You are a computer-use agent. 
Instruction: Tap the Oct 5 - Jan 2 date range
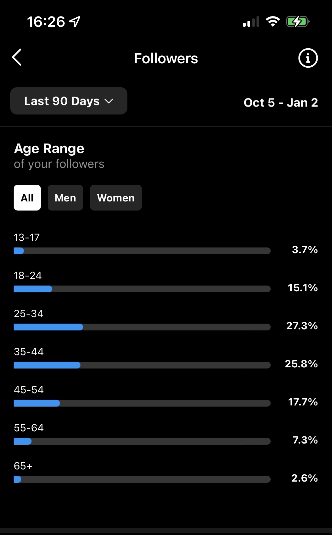point(281,103)
